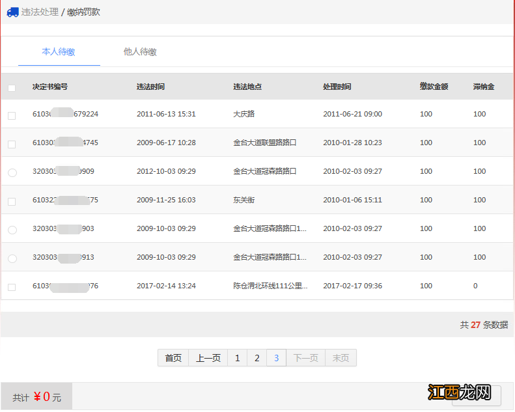Click violation time 2012-10-03 09:29
Viewport: 515px width, 412px height.
(166, 171)
